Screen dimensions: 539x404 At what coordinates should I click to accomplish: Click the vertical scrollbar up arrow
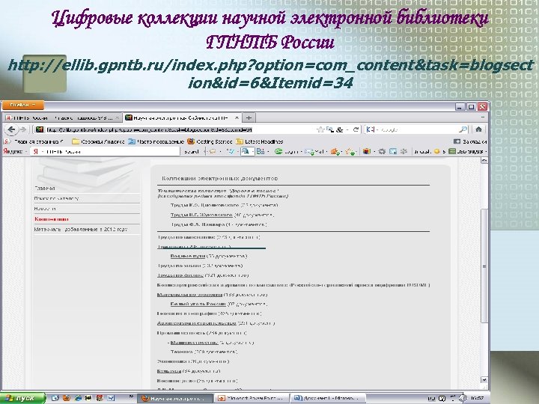pyautogui.click(x=484, y=161)
